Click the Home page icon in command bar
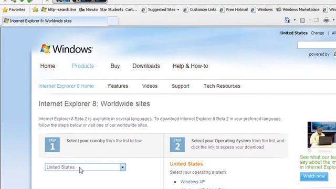Viewport: 336px width, 189px height. tap(287, 20)
